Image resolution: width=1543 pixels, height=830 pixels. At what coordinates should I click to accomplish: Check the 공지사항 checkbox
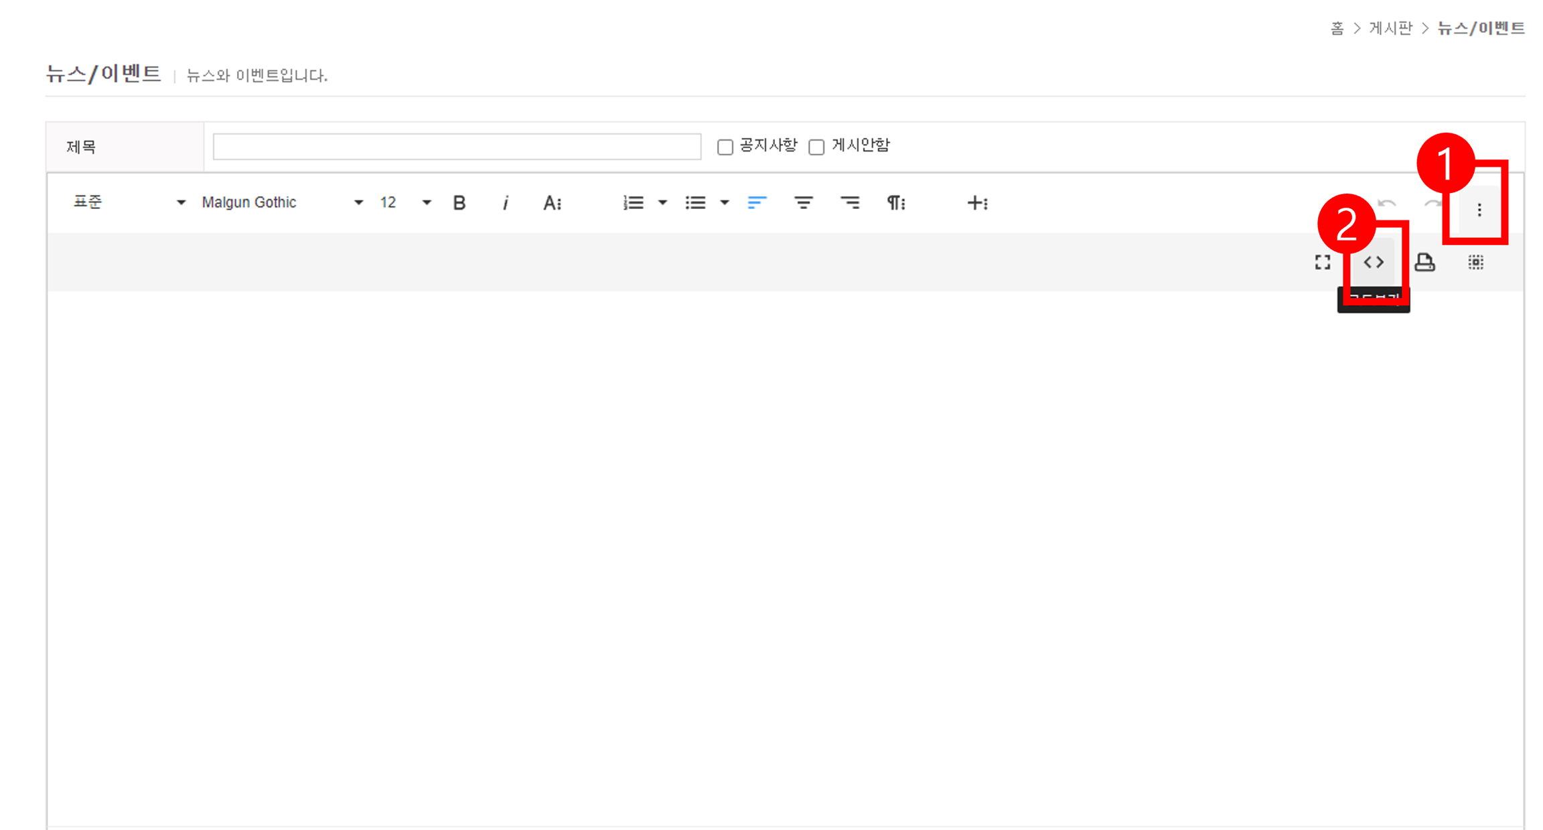(x=725, y=147)
